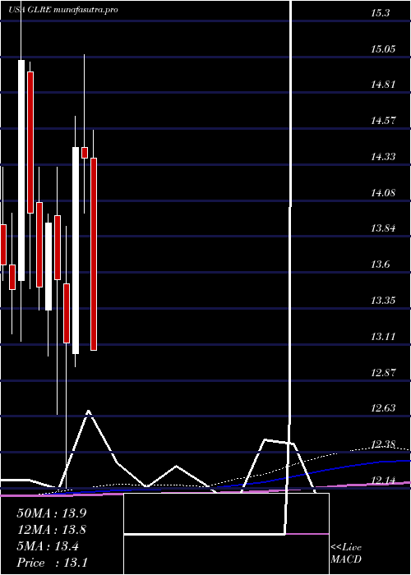Click the 12.14 price axis label

pyautogui.click(x=383, y=481)
